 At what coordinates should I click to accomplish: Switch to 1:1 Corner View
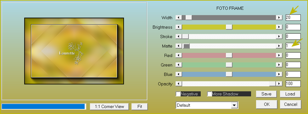(109, 106)
